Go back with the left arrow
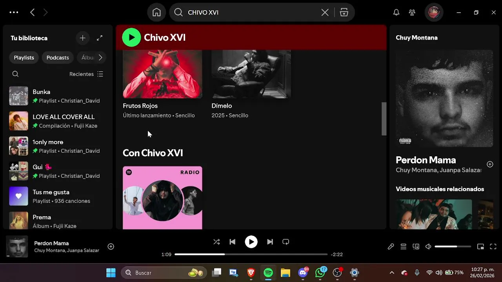 coord(33,13)
